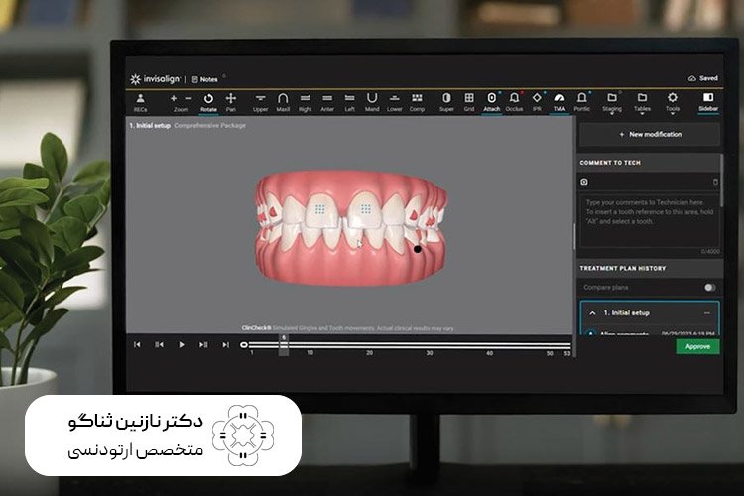The height and width of the screenshot is (496, 744).
Task: Switch to the Anter front view
Action: (327, 102)
